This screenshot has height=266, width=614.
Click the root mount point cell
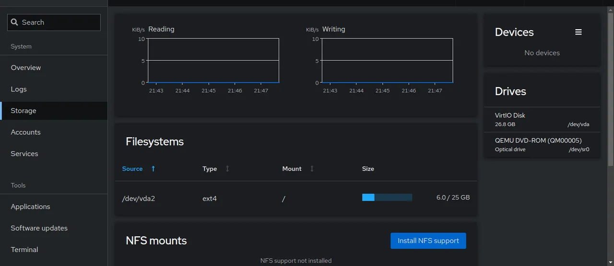[x=283, y=199]
